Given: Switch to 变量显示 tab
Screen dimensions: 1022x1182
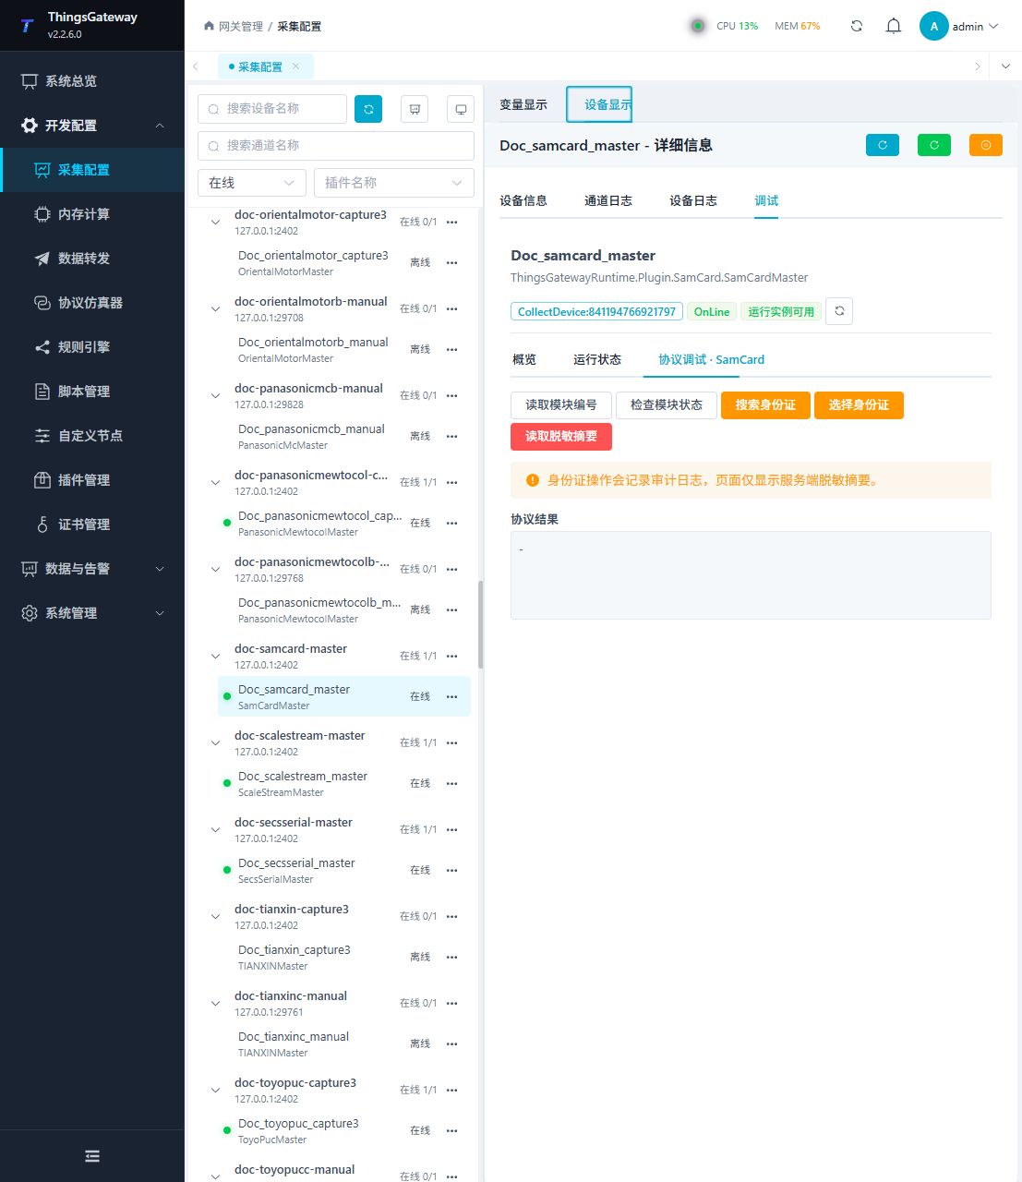Looking at the screenshot, I should pos(523,104).
